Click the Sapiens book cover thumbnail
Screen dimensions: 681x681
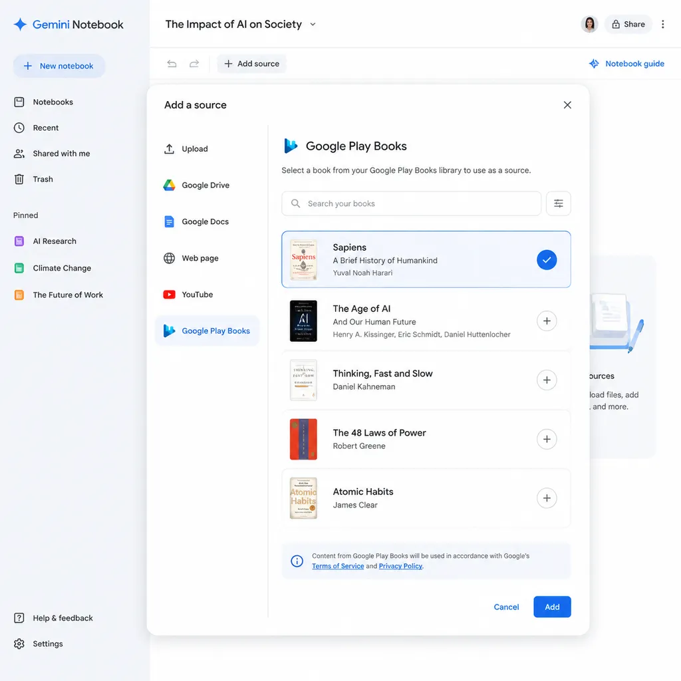303,260
